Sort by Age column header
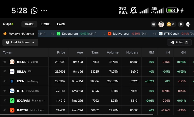This screenshot has width=194, height=117. click(x=80, y=52)
